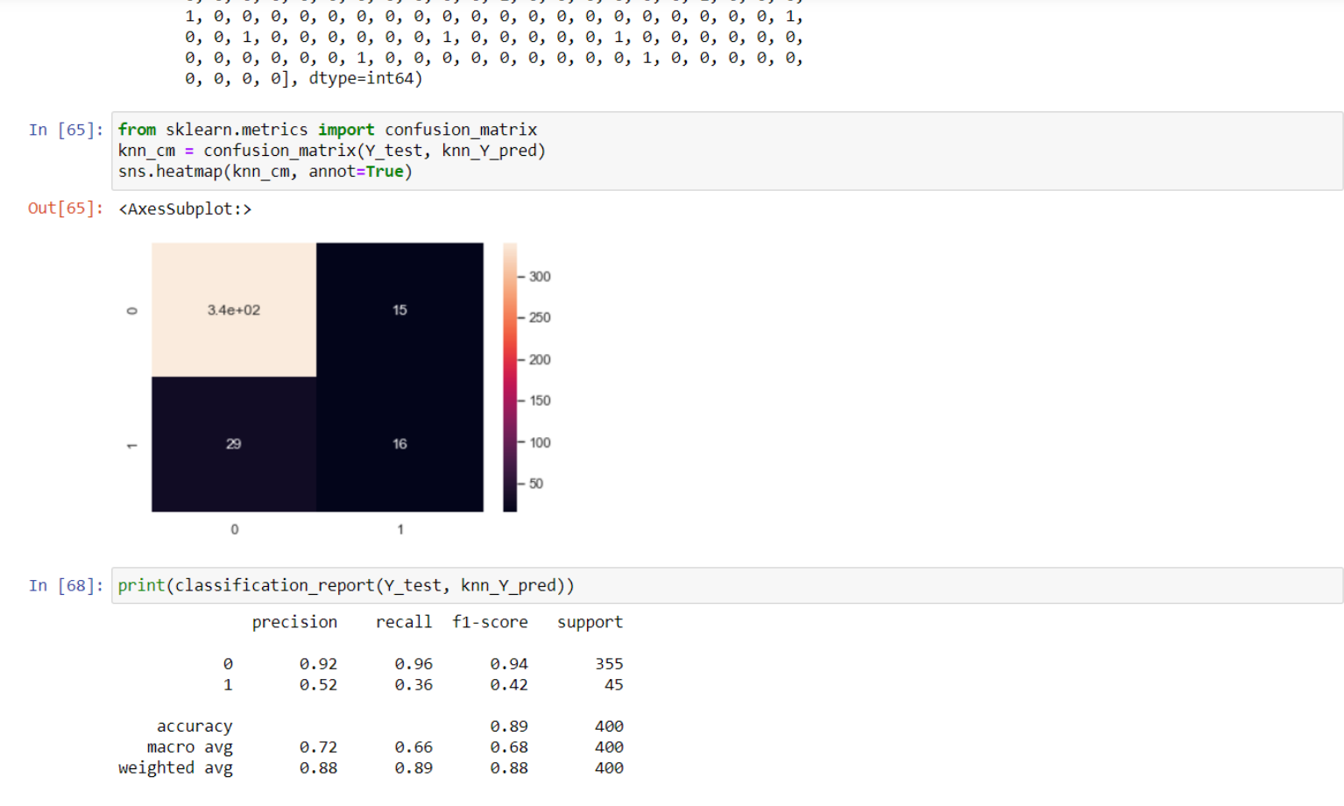The height and width of the screenshot is (806, 1344).
Task: Select the sns.heatmap code line
Action: (x=265, y=172)
